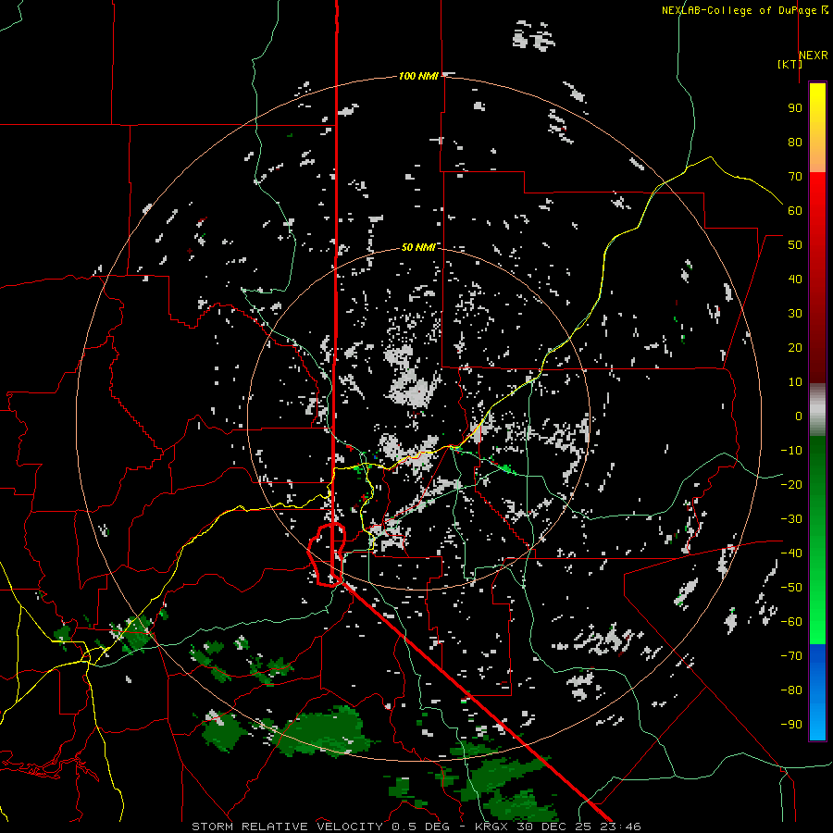The height and width of the screenshot is (833, 833).
Task: Click the "-10" value on the velocity scale
Action: coord(791,451)
